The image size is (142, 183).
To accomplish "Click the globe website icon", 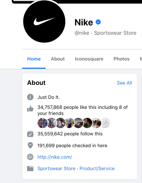I will pos(30,157).
